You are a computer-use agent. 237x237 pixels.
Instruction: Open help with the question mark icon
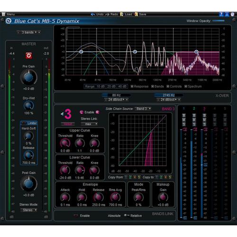point(221,14)
